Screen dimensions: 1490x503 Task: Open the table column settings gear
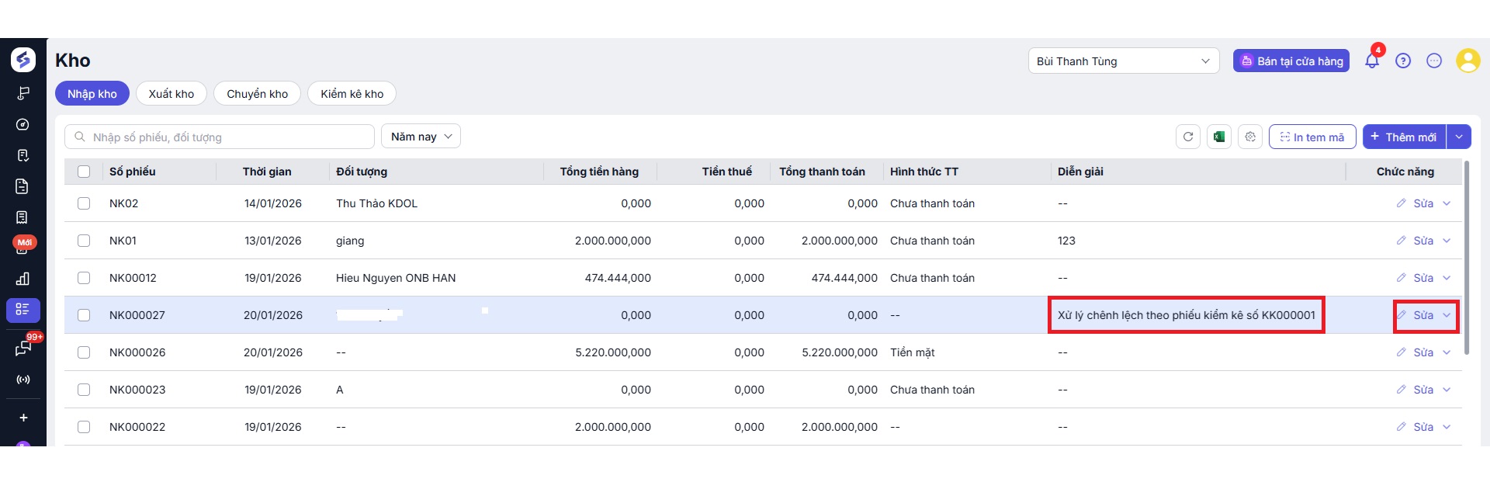click(1250, 137)
